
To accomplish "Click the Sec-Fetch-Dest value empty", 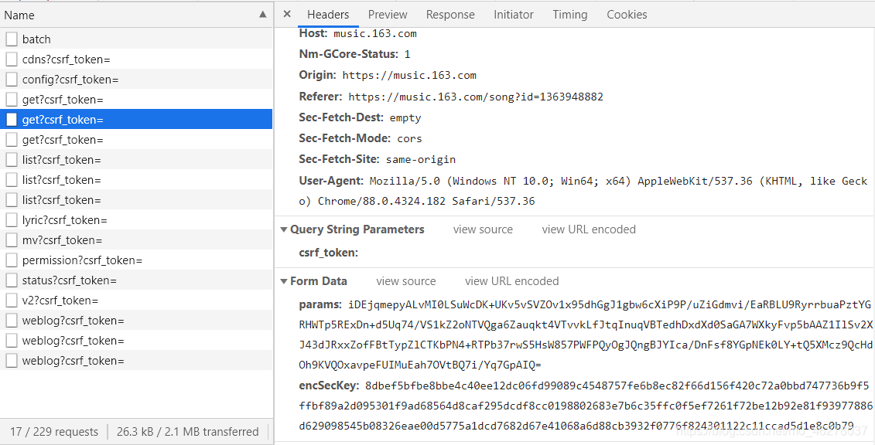I will (405, 118).
